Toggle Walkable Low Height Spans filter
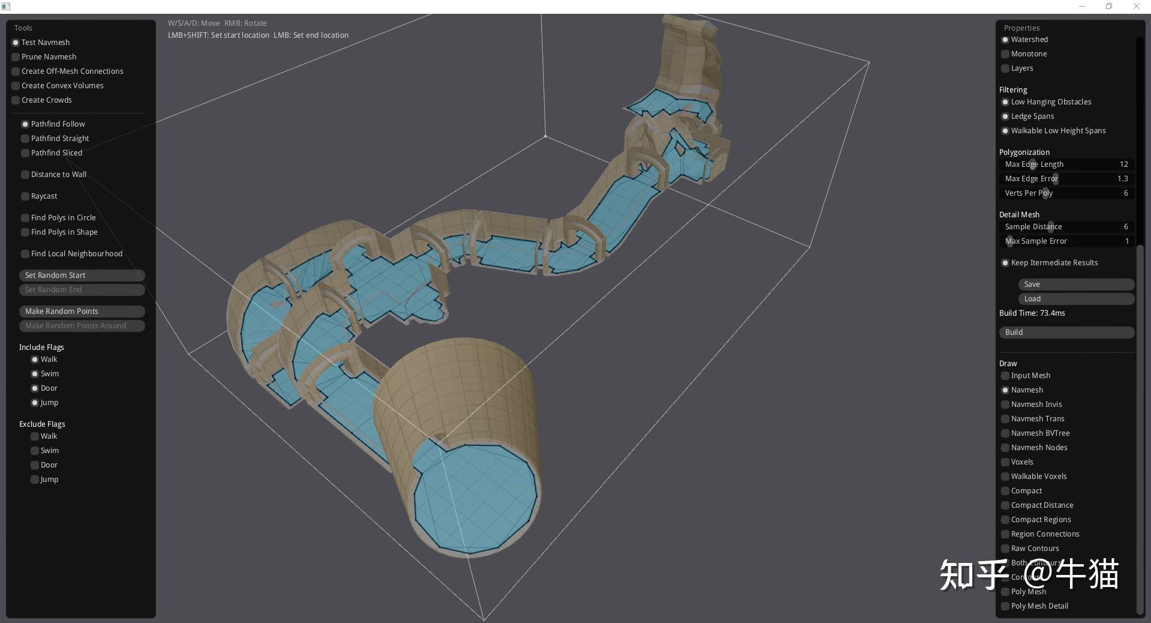Screen dimensions: 1151x623 pyautogui.click(x=1006, y=131)
